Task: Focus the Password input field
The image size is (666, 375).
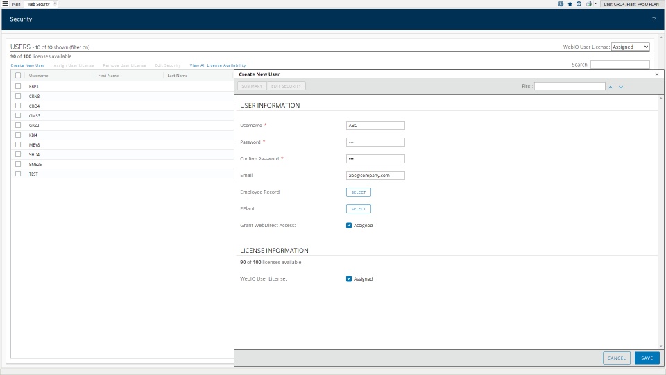Action: click(x=375, y=142)
